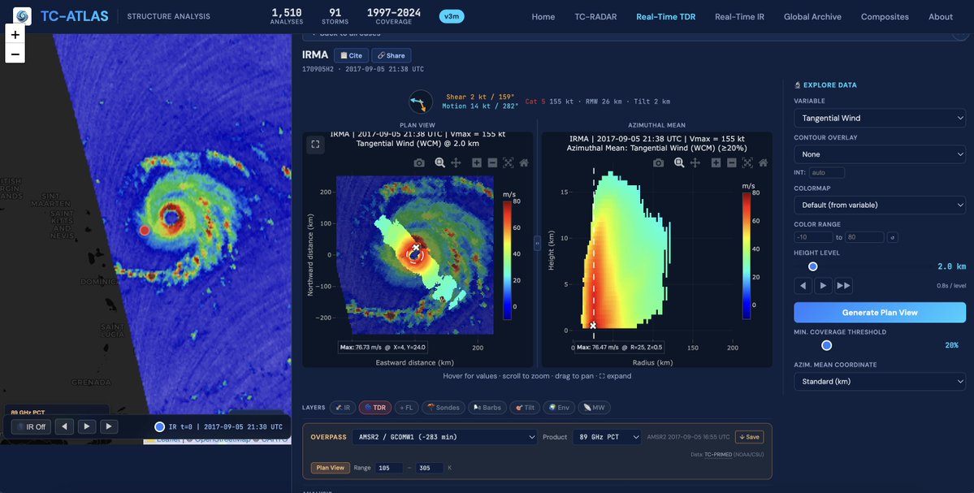Play height level animation
Viewport: 974px width, 493px height.
tap(823, 286)
